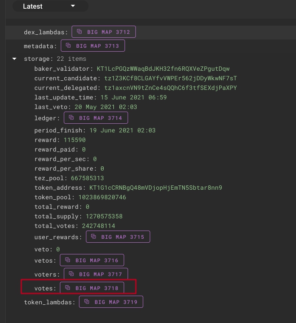This screenshot has height=323, width=296.
Task: Click the icon inside BIG MAP 3712 button
Action: [79, 32]
